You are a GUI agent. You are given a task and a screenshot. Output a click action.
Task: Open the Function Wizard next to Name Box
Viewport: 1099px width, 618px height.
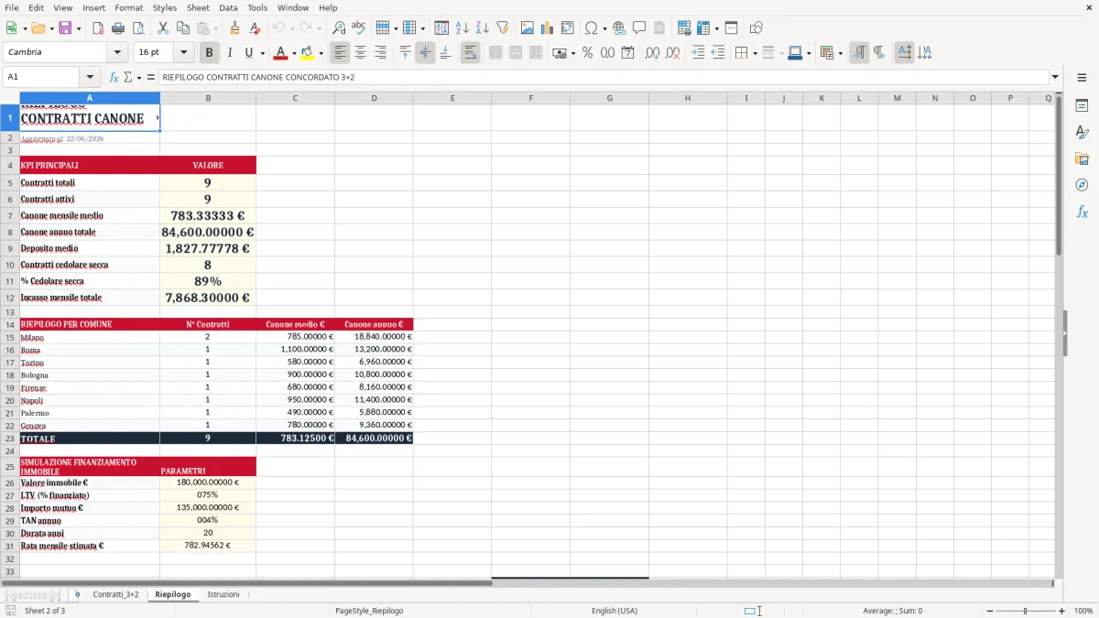pyautogui.click(x=114, y=77)
